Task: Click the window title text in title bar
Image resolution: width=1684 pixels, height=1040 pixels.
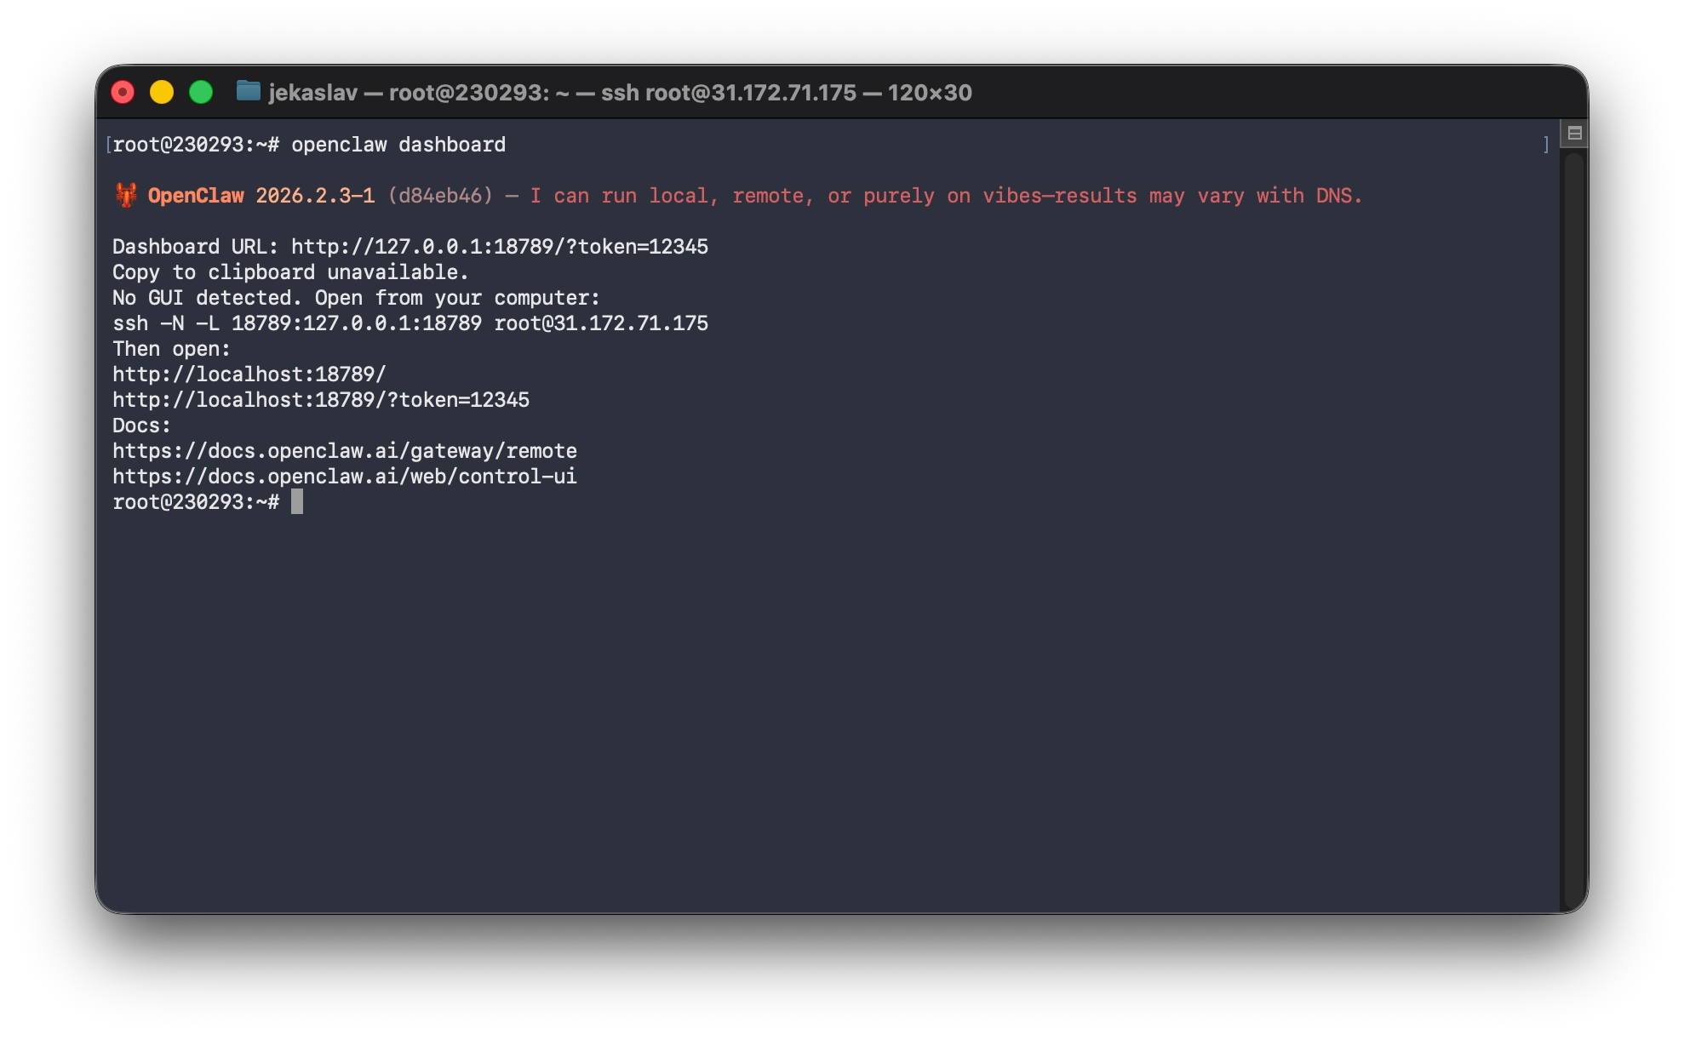Action: (x=620, y=92)
